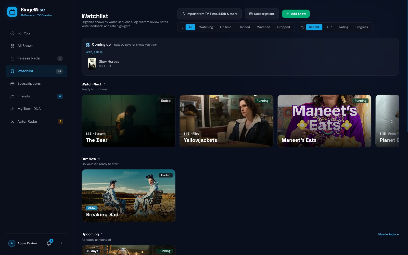
Task: Click the My Taste DNA icon
Action: point(12,109)
